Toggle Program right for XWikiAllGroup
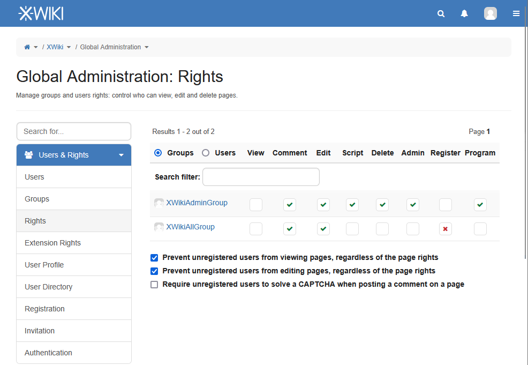 (480, 229)
